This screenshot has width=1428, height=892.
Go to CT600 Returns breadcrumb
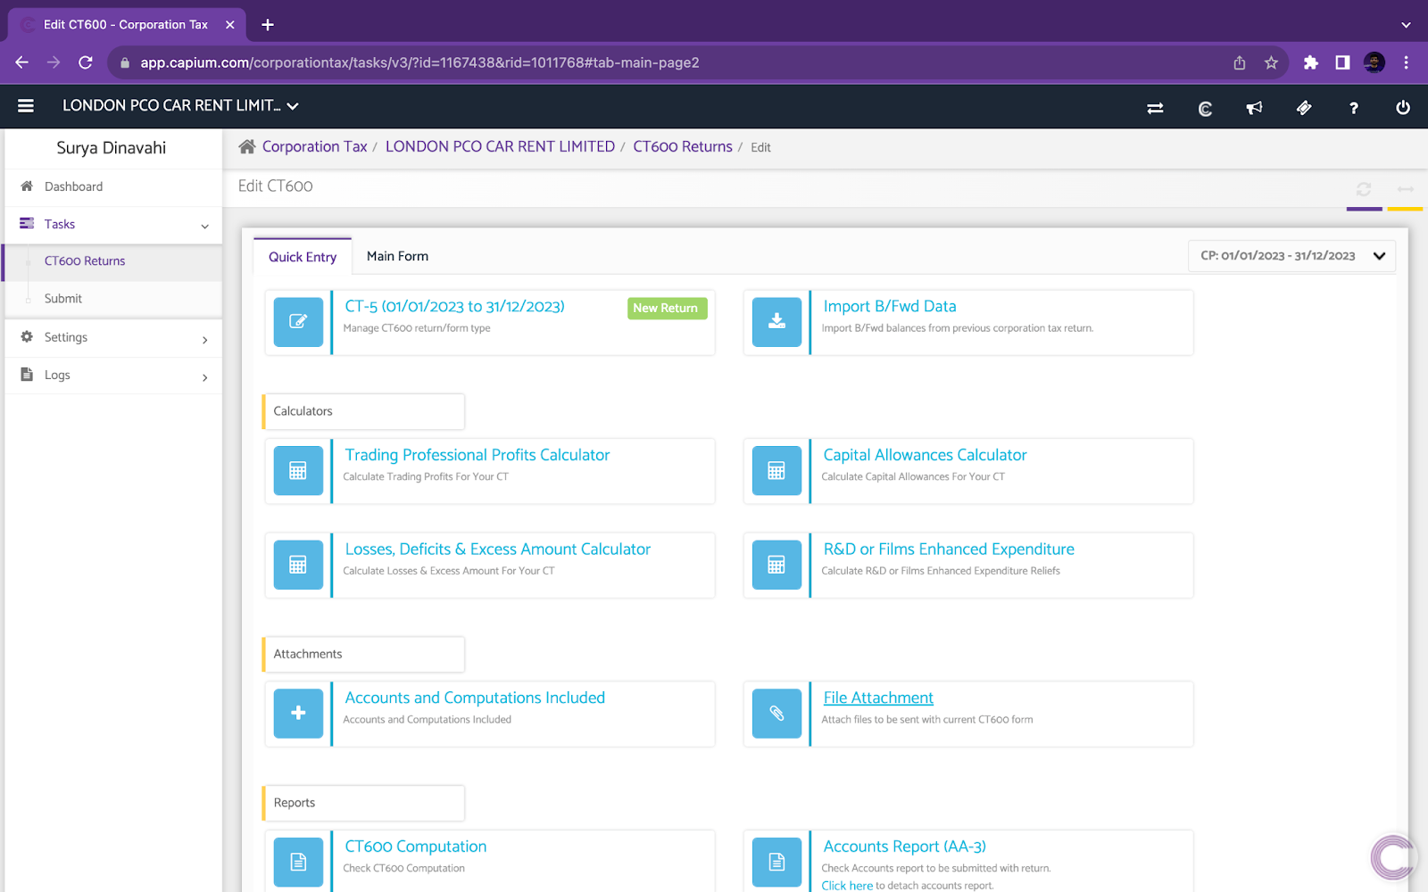(683, 146)
